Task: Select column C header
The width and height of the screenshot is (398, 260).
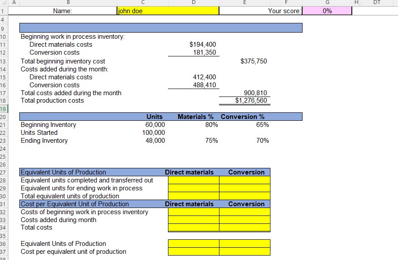Action: (x=142, y=3)
